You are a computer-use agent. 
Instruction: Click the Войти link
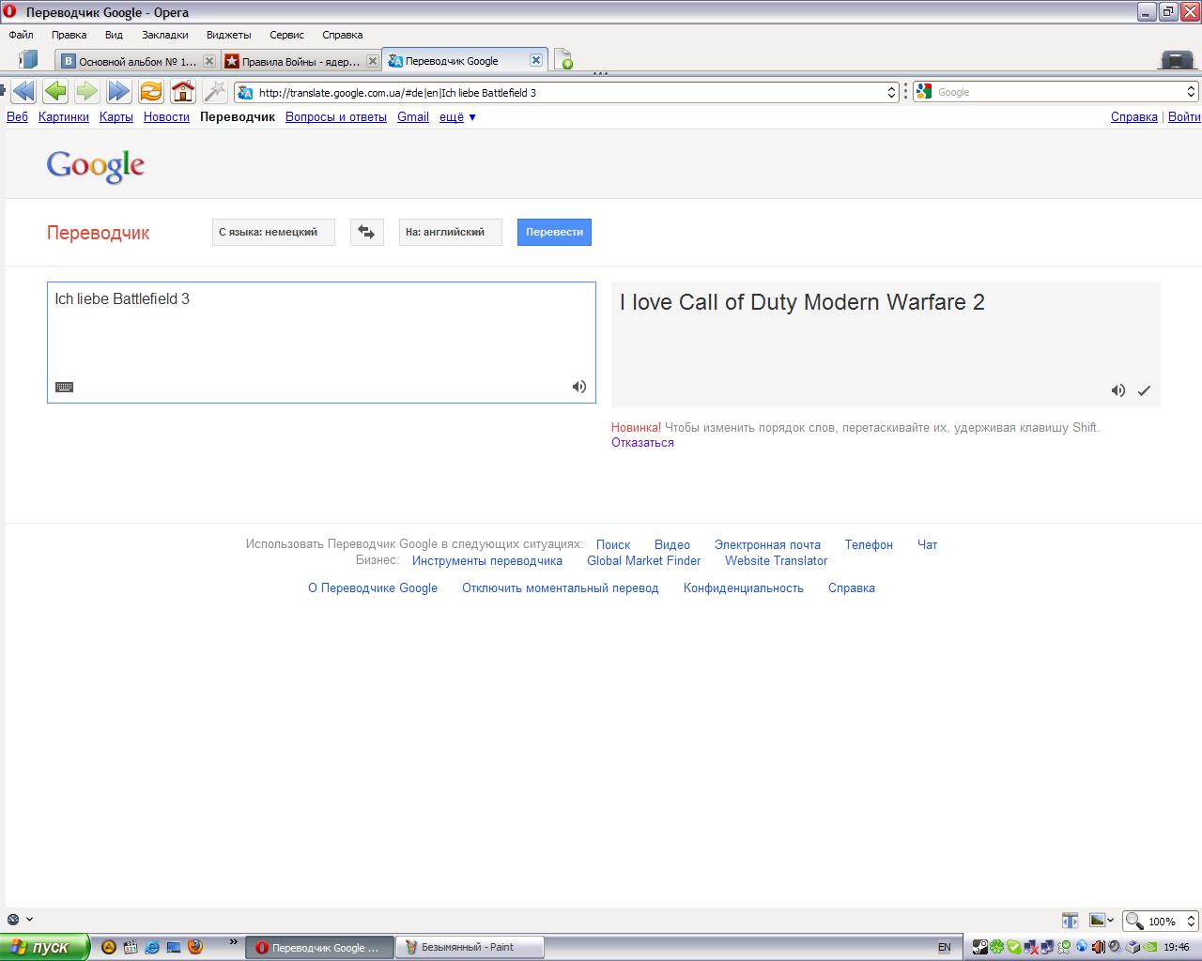(x=1184, y=117)
